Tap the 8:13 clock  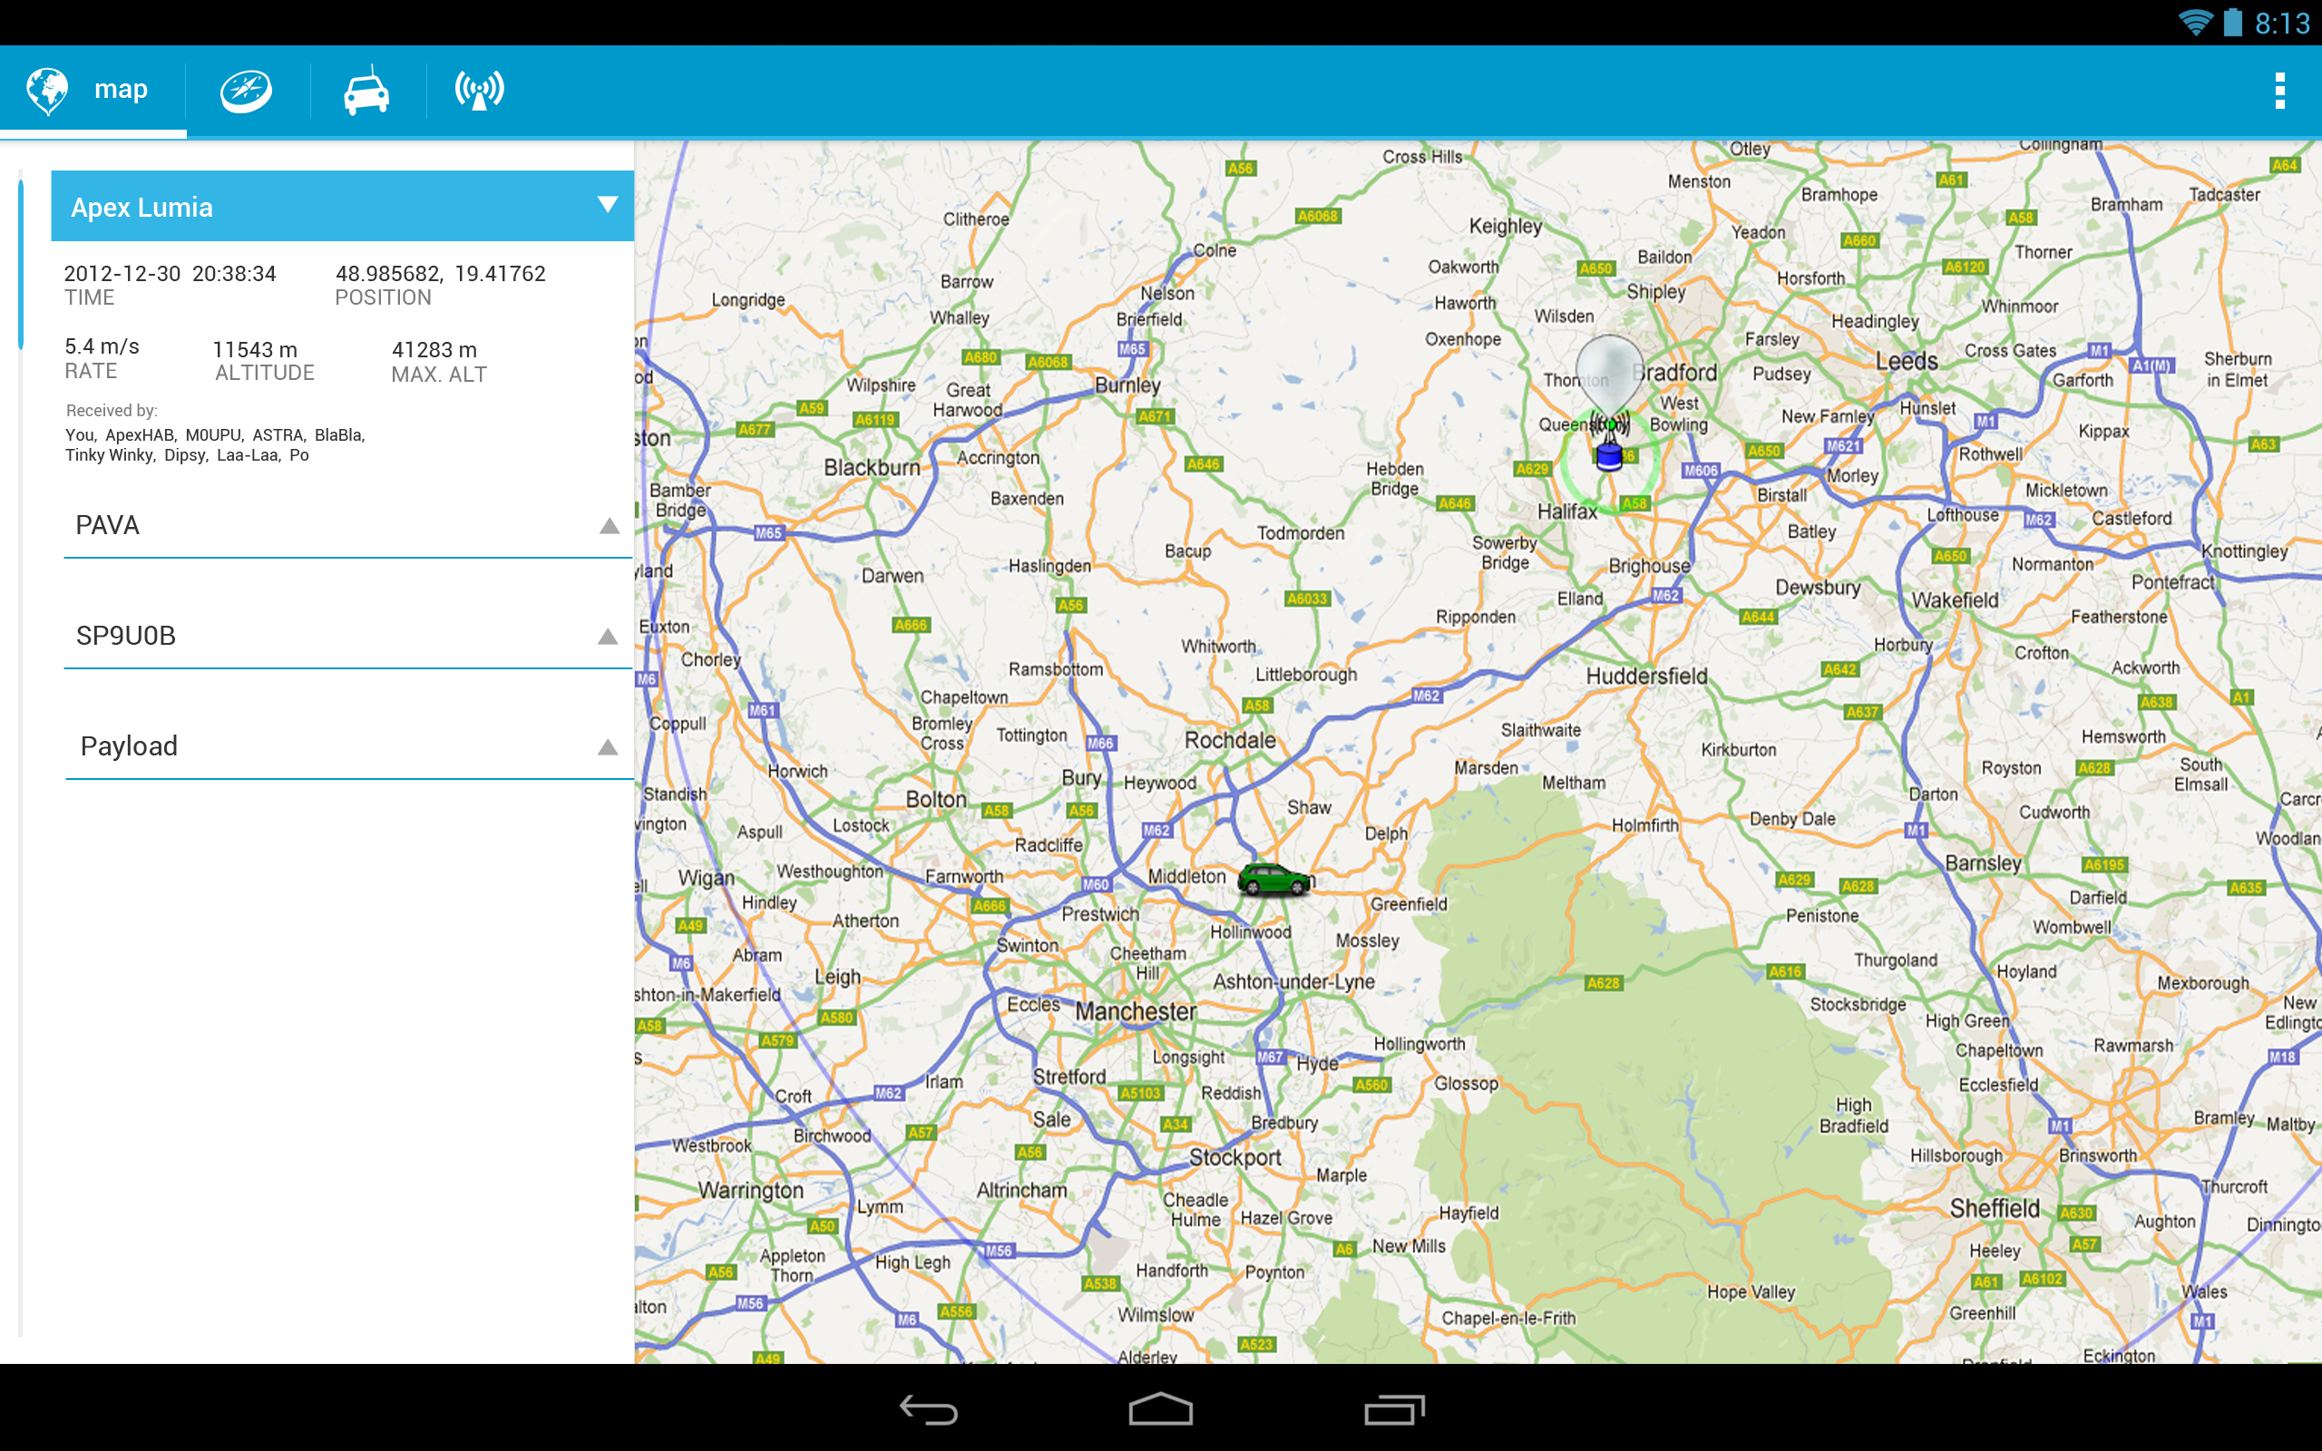tap(2283, 23)
